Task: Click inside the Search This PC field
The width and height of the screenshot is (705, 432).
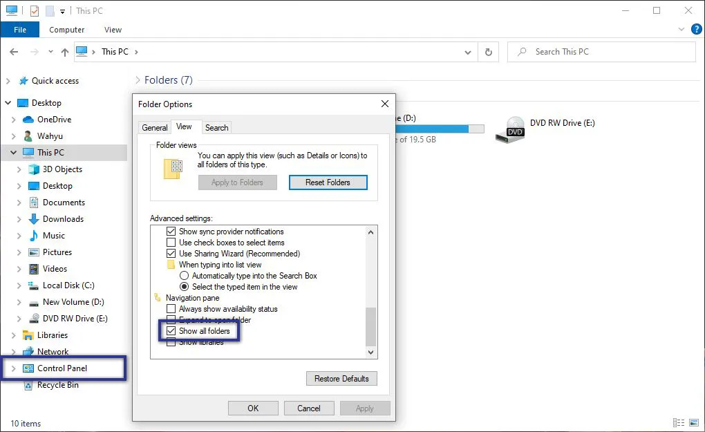Action: point(601,51)
